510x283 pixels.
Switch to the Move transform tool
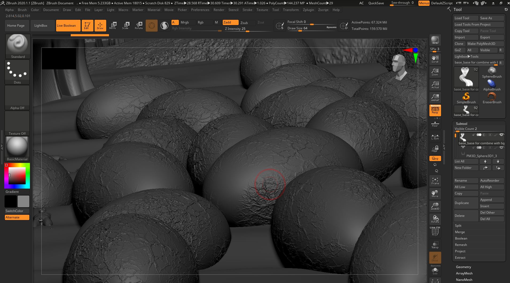[x=113, y=26]
